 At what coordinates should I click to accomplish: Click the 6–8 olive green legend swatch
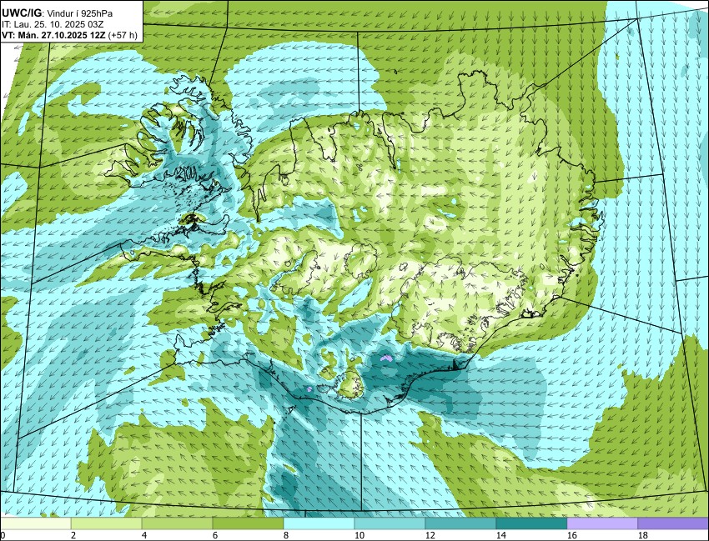248,523
